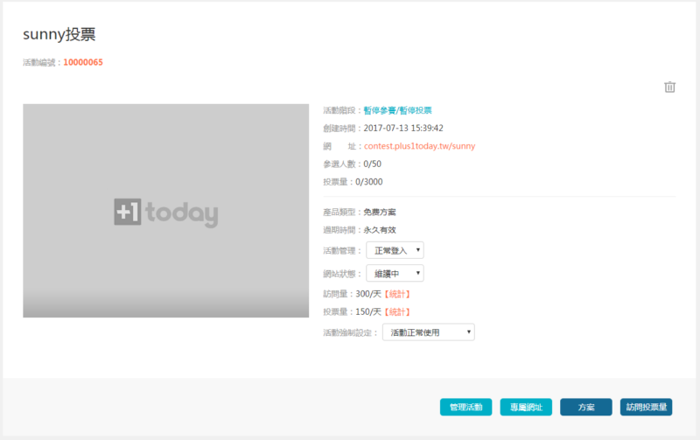Expand the 活動強制設定 活動正常使用 dropdown
The image size is (700, 440).
pyautogui.click(x=428, y=332)
